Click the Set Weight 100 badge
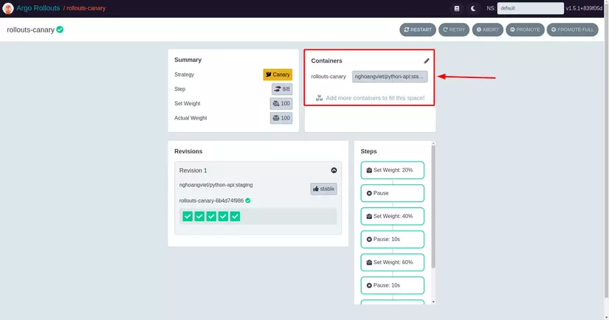The image size is (609, 320). (281, 103)
